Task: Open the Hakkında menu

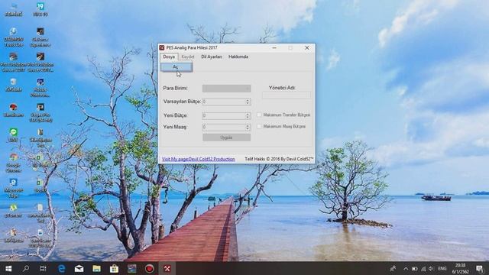Action: pos(238,57)
